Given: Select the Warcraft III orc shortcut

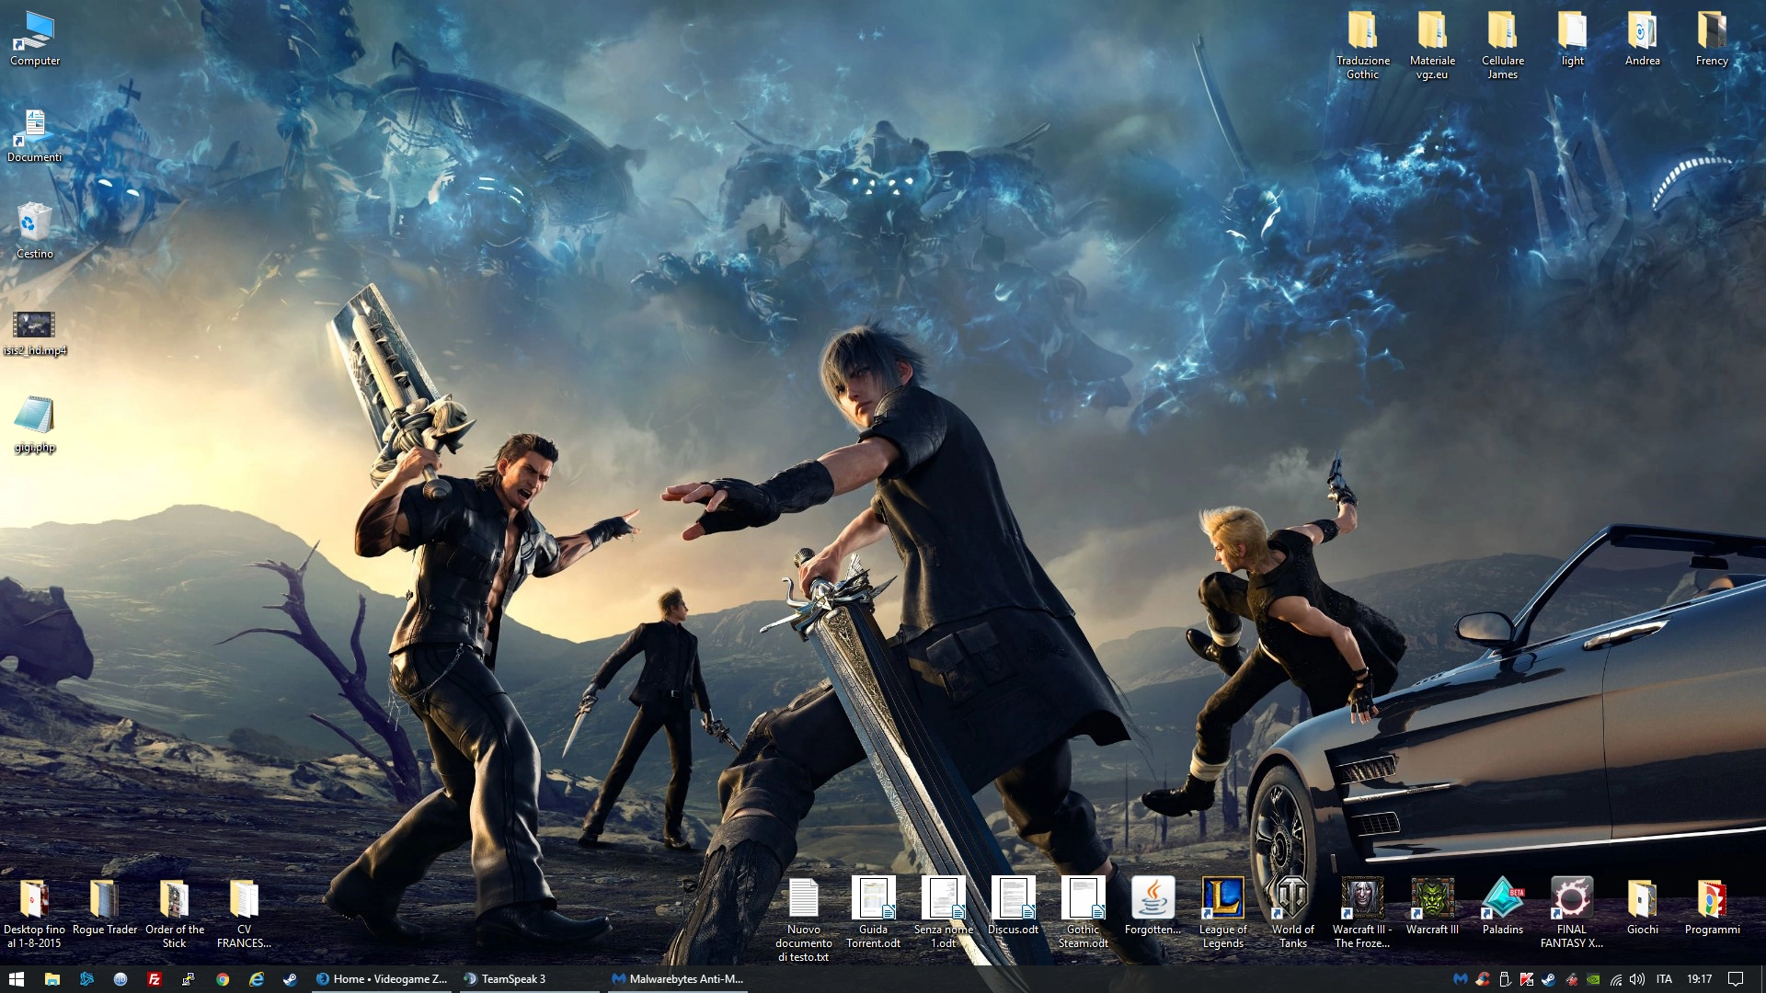Looking at the screenshot, I should [1432, 907].
